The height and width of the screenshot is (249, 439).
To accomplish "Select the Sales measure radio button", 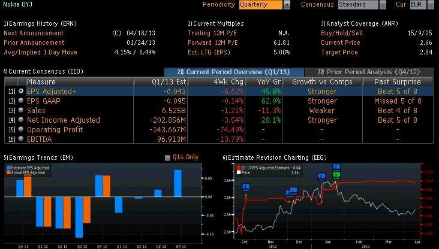I will pos(21,110).
